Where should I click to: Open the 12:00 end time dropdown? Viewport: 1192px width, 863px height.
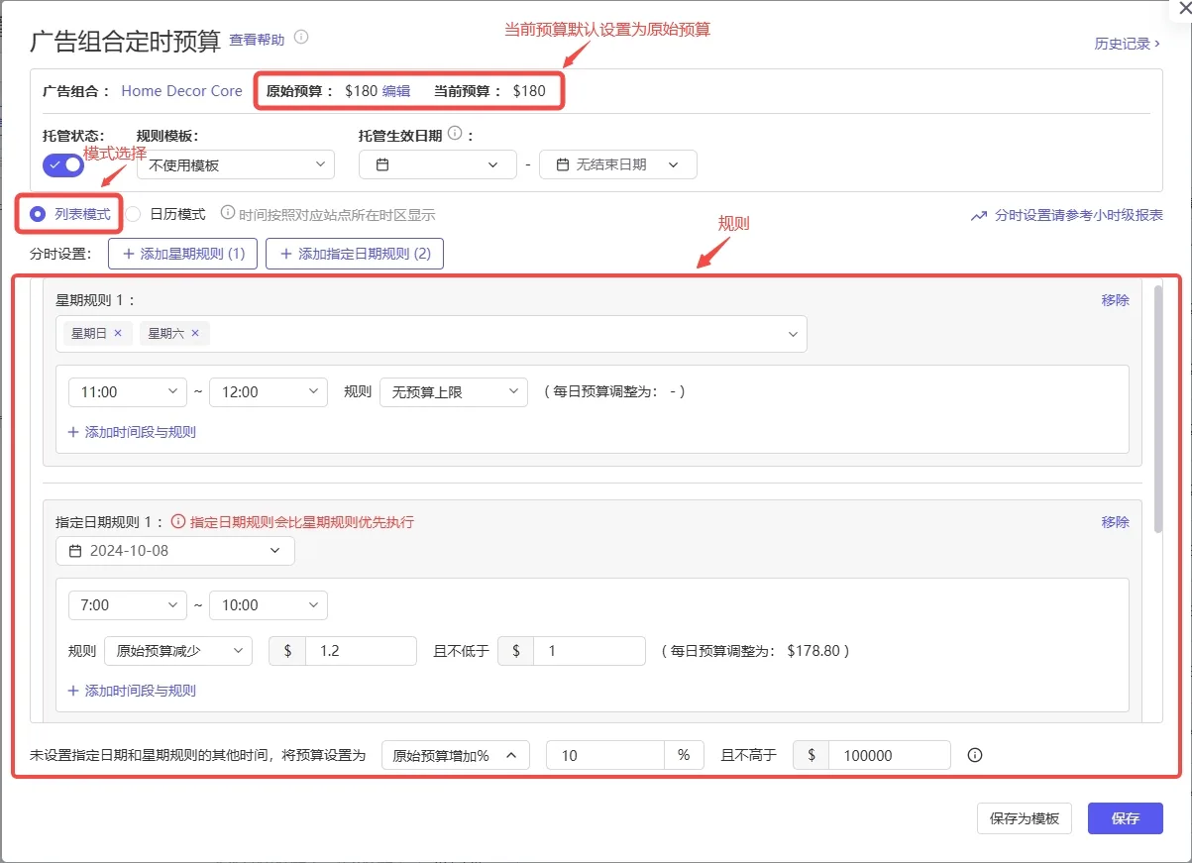(269, 392)
